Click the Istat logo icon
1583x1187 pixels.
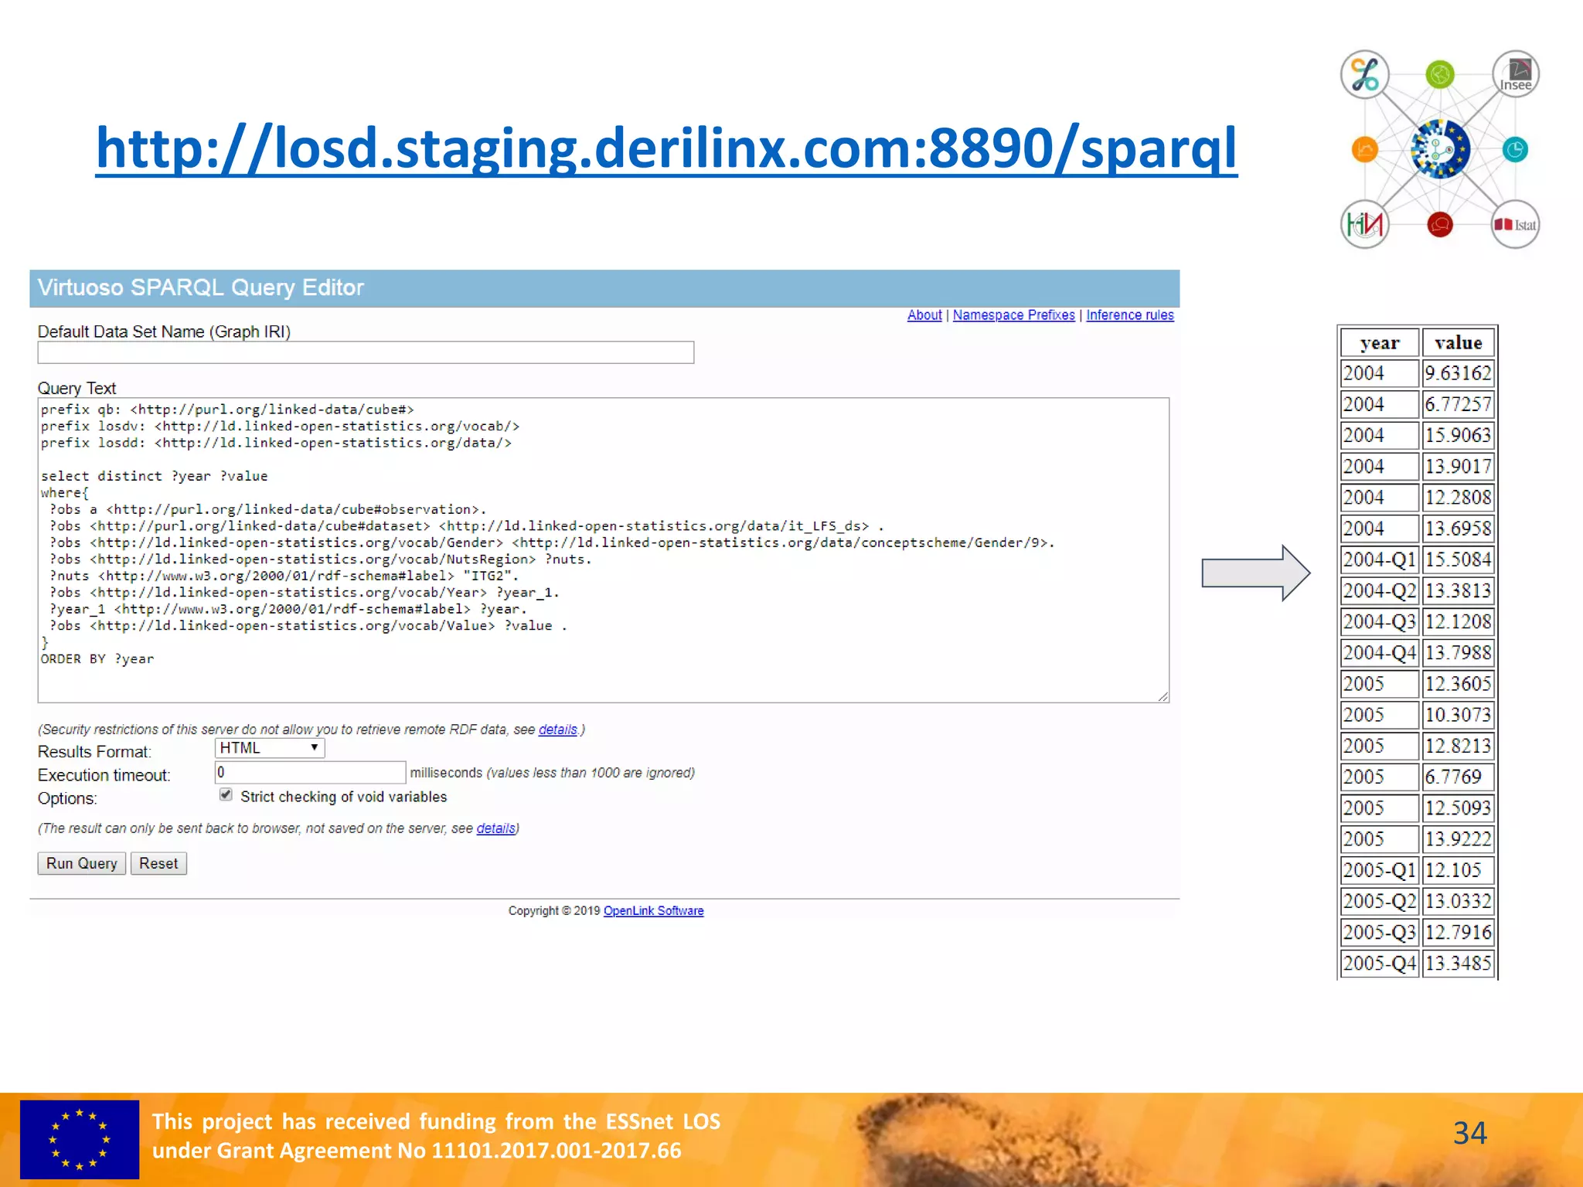1515,225
